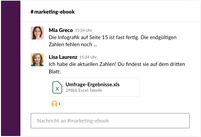Image resolution: width=201 pixels, height=137 pixels.
Task: Click the blank header area right of the channel name
Action: pyautogui.click(x=136, y=12)
